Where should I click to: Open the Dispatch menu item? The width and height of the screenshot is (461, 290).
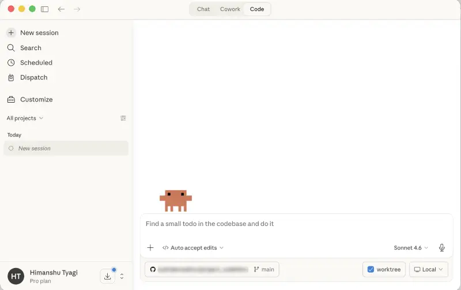pyautogui.click(x=34, y=78)
